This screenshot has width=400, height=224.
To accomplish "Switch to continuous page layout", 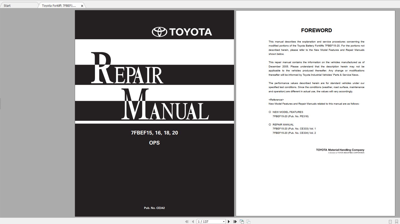I will (x=396, y=221).
